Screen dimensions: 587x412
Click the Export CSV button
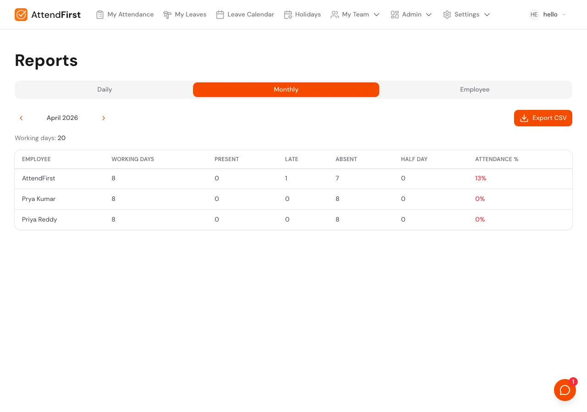[543, 118]
